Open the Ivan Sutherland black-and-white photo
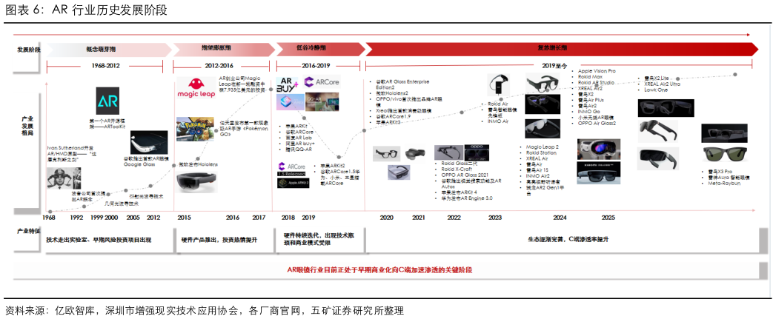 tap(64, 179)
